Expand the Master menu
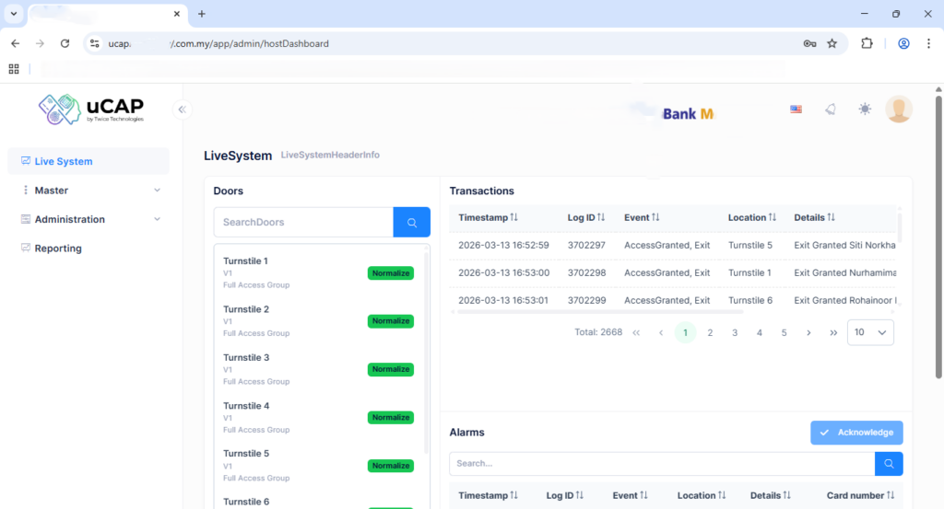The height and width of the screenshot is (509, 944). [90, 191]
